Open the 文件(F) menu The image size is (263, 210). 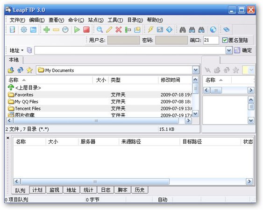(17, 20)
